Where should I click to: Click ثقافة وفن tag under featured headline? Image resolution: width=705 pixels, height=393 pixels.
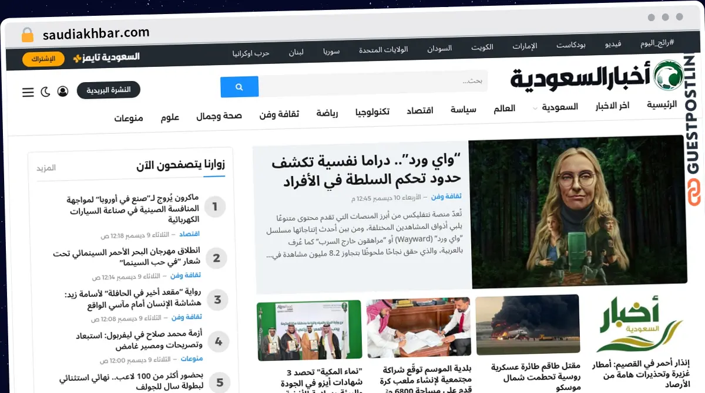click(x=446, y=196)
